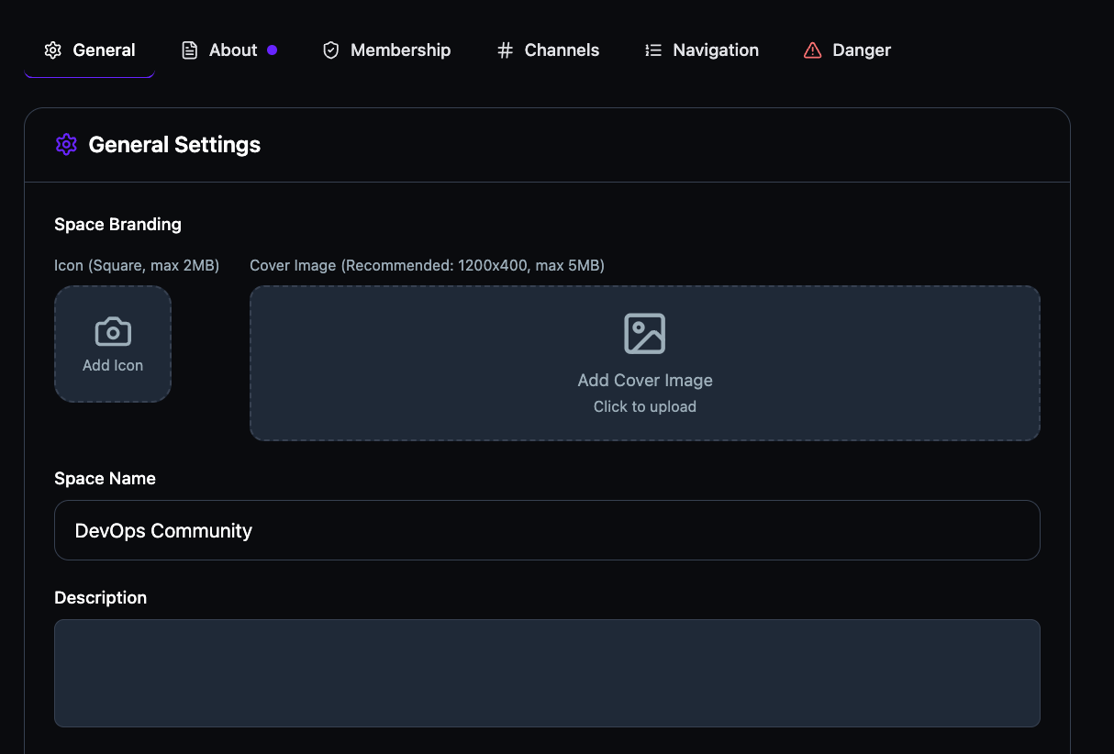
Task: Click the list icon beside Navigation
Action: click(x=653, y=50)
